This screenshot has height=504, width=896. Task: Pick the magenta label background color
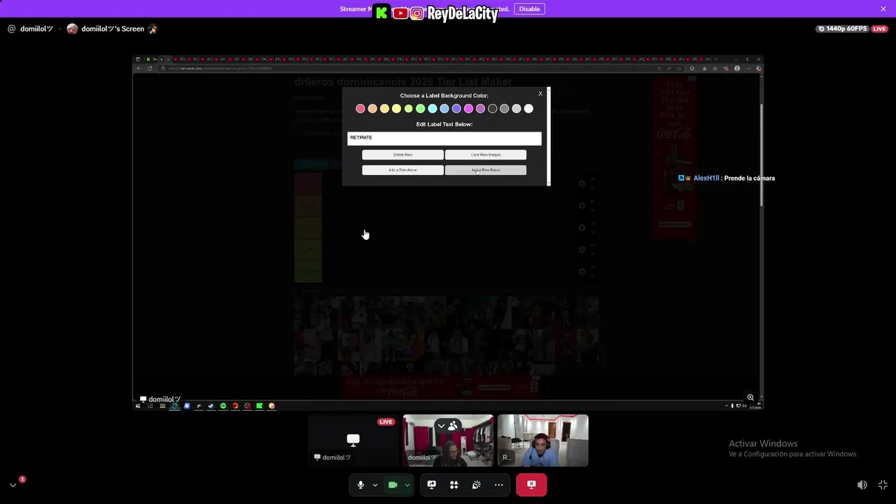pos(468,108)
